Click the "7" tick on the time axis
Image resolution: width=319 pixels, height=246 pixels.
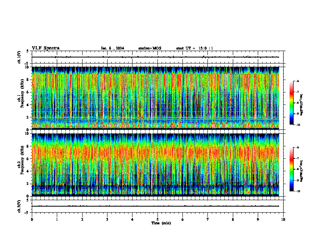(x=208, y=219)
